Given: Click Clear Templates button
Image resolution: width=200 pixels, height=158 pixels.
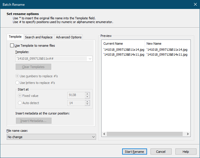Looking at the screenshot, I should pyautogui.click(x=33, y=67).
